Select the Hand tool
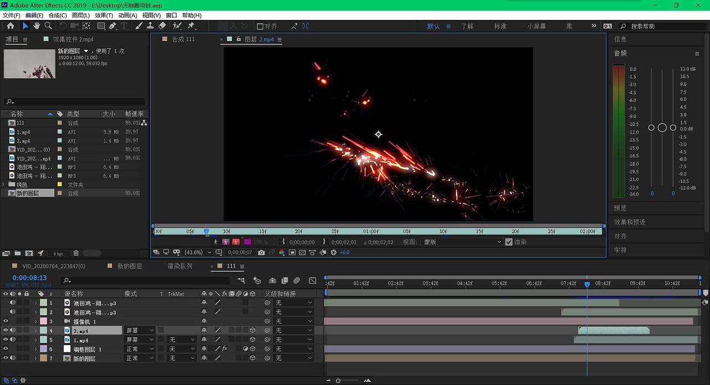This screenshot has width=710, height=385. click(37, 26)
